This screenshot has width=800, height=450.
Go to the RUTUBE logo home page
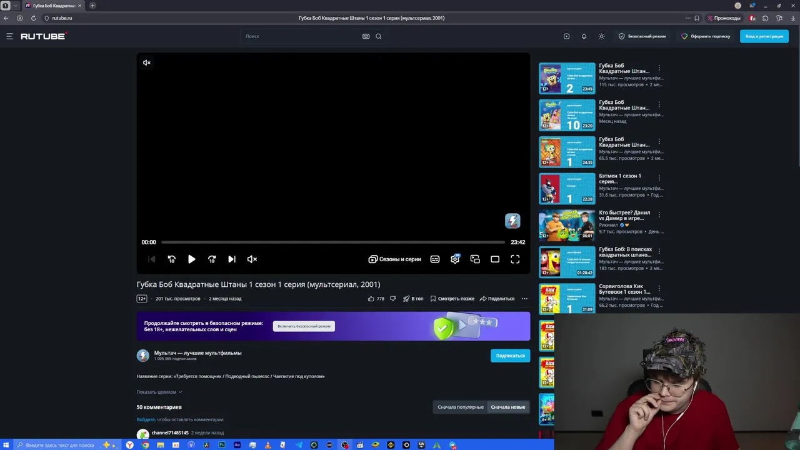pos(43,36)
